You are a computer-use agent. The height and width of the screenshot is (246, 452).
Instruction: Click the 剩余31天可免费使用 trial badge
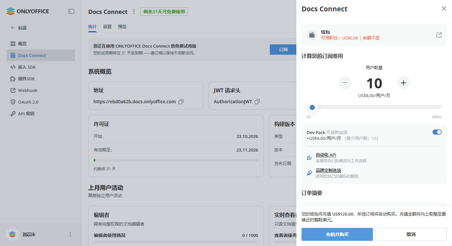pos(164,12)
